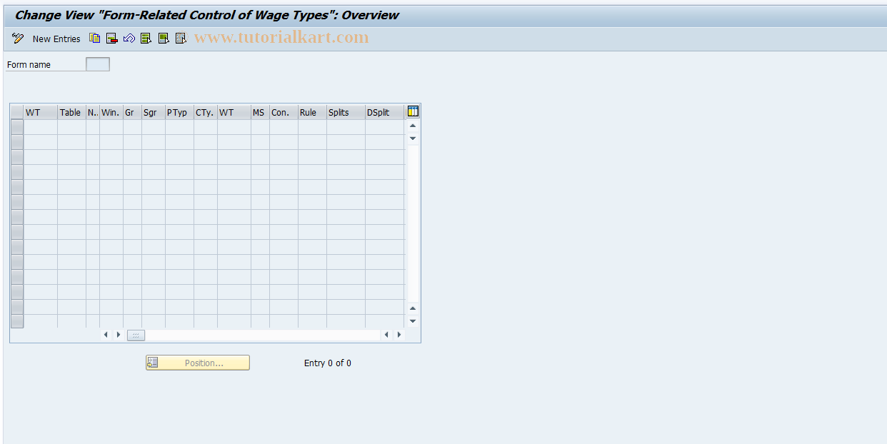Click vertical scrollbar lower up arrow
The height and width of the screenshot is (444, 887).
click(x=413, y=308)
